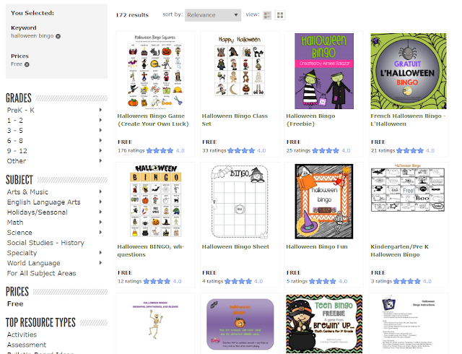Image resolution: width=462 pixels, height=354 pixels.
Task: Select the Math subject filter
Action: (x=15, y=223)
